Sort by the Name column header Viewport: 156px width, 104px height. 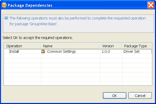click(48, 46)
